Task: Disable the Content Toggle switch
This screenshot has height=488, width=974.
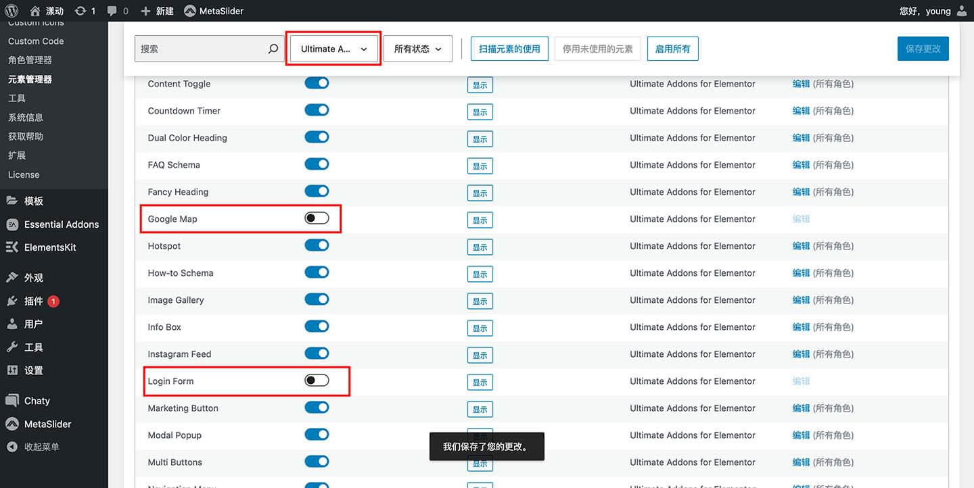Action: point(317,82)
